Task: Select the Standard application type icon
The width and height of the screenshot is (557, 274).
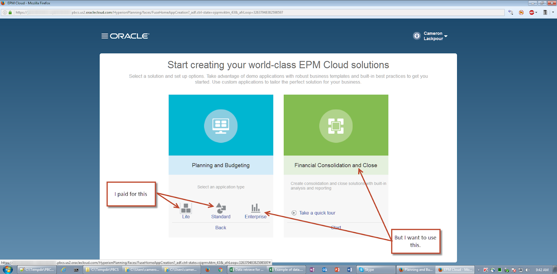Action: coord(221,208)
